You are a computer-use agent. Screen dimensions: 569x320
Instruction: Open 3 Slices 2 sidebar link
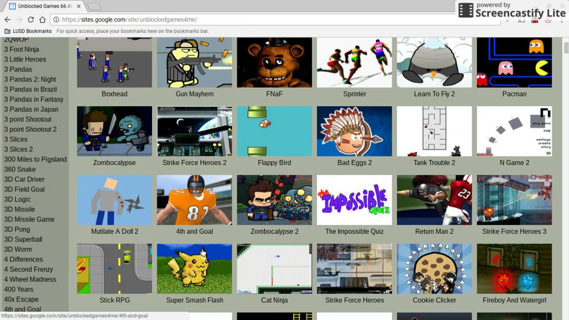point(18,149)
